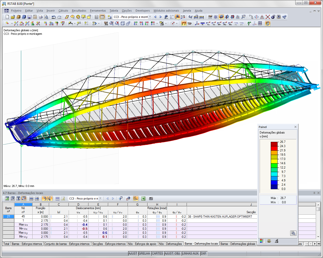Expand the view direction -Y dropdown arrow
Screen dimensions: 323x258
click(x=157, y=23)
